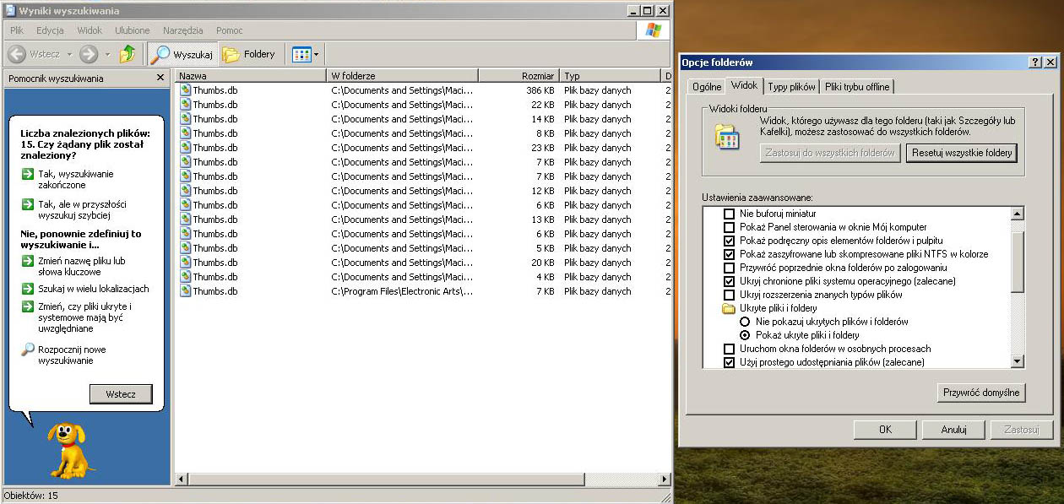Click green arrow for 'Tak, wyszukiwanie zakończone'
Image resolution: width=1064 pixels, height=504 pixels.
[x=28, y=174]
